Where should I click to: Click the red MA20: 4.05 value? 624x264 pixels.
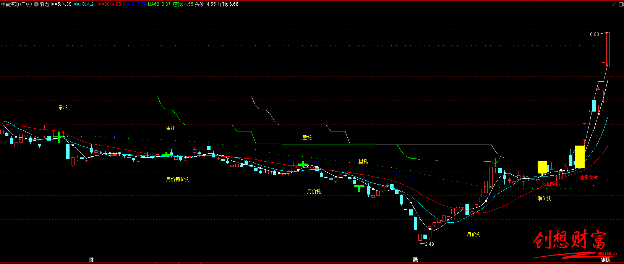point(109,4)
